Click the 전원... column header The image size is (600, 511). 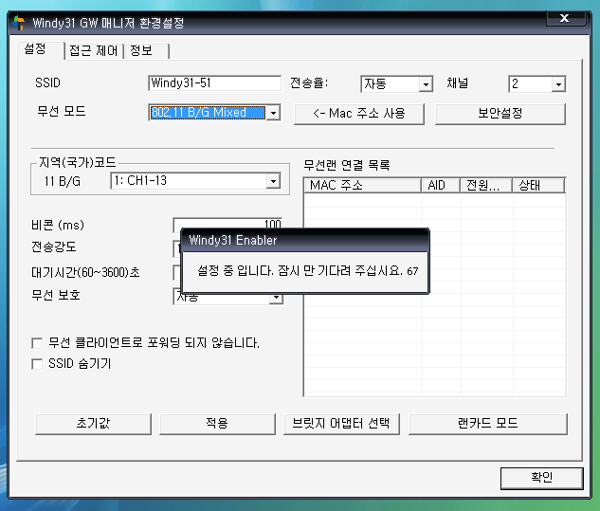486,185
